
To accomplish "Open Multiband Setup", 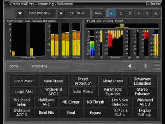I will pos(22,102).
